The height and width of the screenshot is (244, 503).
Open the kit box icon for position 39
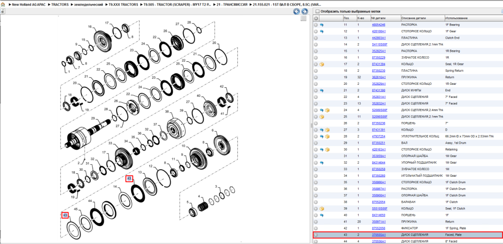[x=322, y=208]
